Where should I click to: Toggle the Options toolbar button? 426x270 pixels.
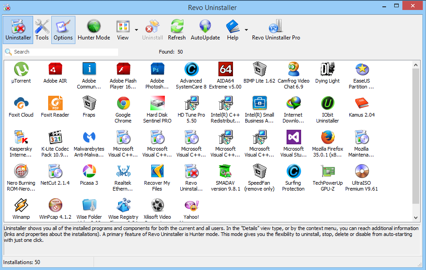63,30
